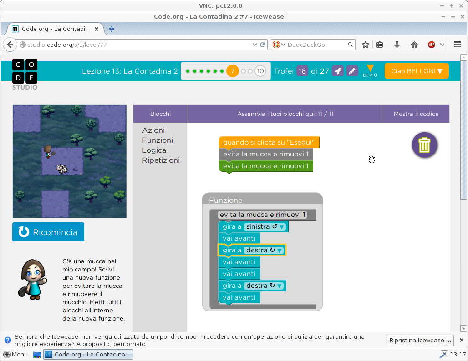This screenshot has height=361, width=468.
Task: Click the trash can icon in workspace
Action: [x=424, y=145]
